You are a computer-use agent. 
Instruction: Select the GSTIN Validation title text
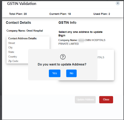[x=22, y=4]
